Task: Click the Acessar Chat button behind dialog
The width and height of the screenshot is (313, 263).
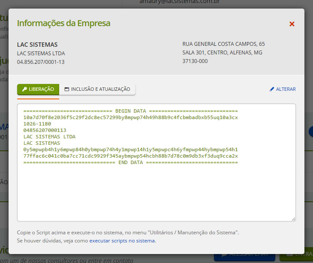Action: (244, 257)
